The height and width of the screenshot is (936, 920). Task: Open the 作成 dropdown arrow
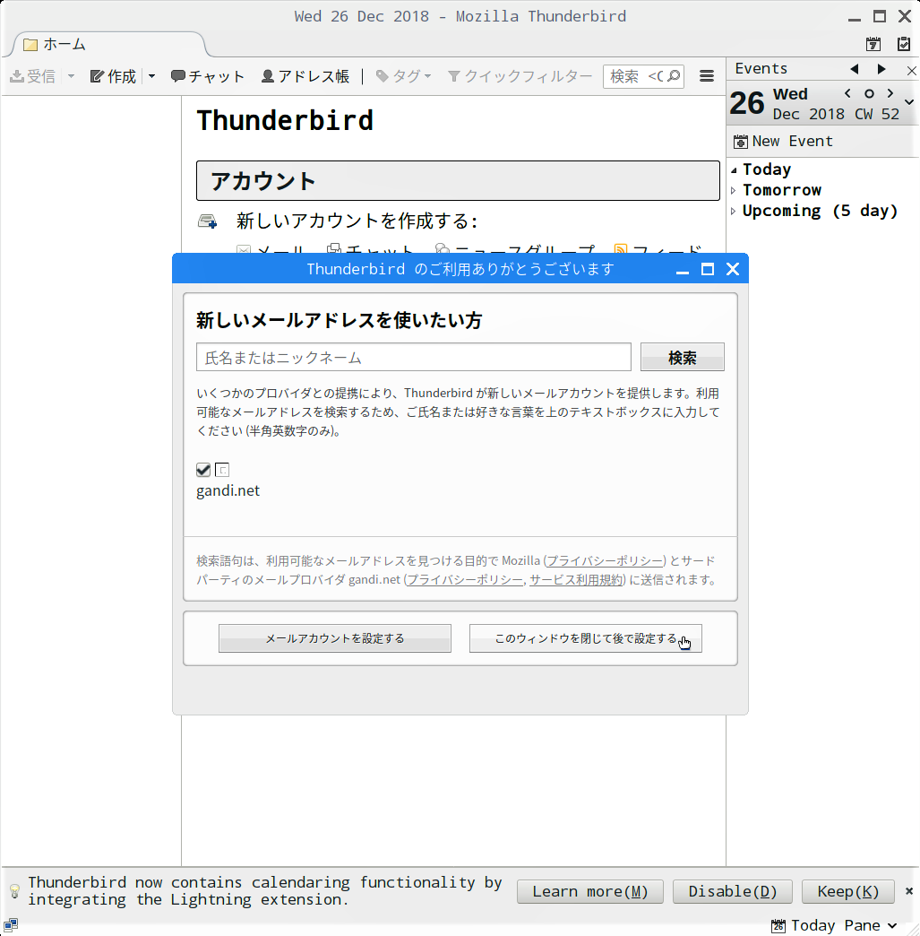coord(151,76)
